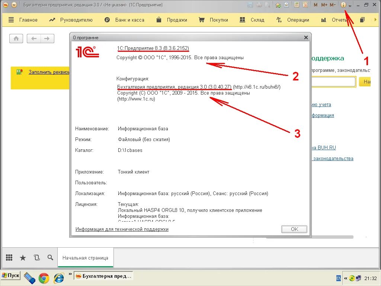Open the calendar icon showing 31
This screenshot has width=381, height=286.
pyautogui.click(x=305, y=5)
